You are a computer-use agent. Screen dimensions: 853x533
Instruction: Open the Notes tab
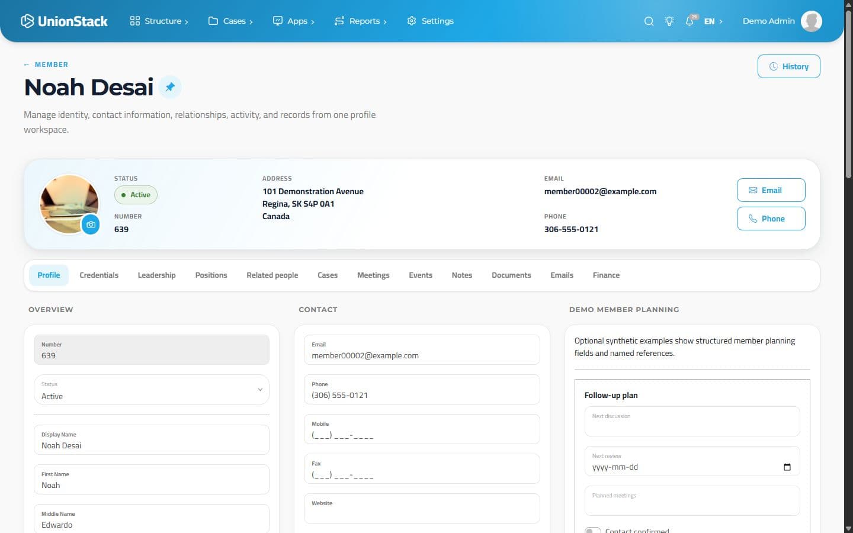(x=462, y=275)
